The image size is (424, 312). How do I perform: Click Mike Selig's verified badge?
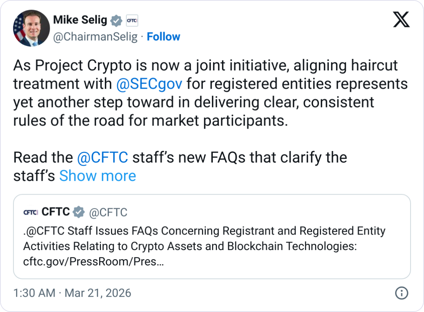coord(116,20)
